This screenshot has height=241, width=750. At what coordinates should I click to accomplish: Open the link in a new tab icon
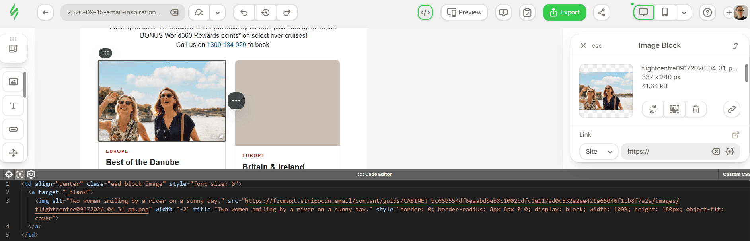(736, 135)
